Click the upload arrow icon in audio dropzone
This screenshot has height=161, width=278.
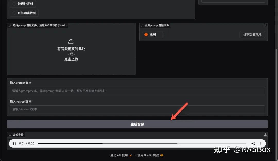[x=71, y=42]
